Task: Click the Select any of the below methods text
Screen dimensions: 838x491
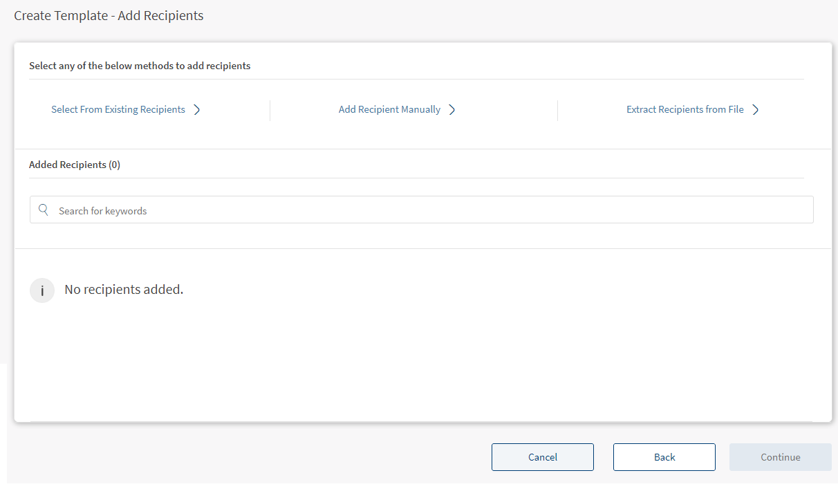Action: (140, 66)
